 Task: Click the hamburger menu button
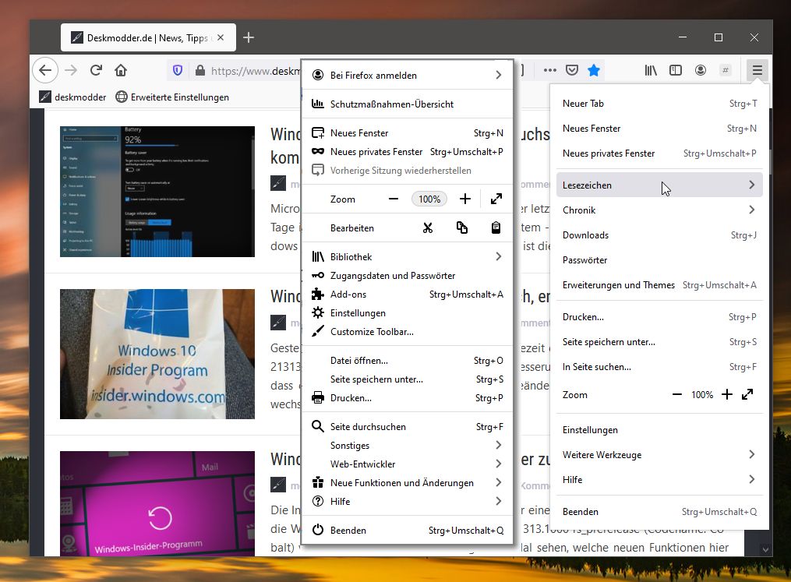[x=757, y=70]
